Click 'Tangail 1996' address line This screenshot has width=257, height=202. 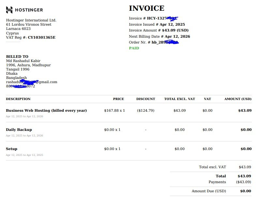point(18,69)
